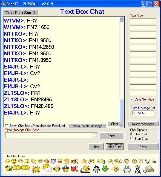Open Sysop Messages
Image resolution: width=161 pixels, height=177 pixels.
pos(143,124)
